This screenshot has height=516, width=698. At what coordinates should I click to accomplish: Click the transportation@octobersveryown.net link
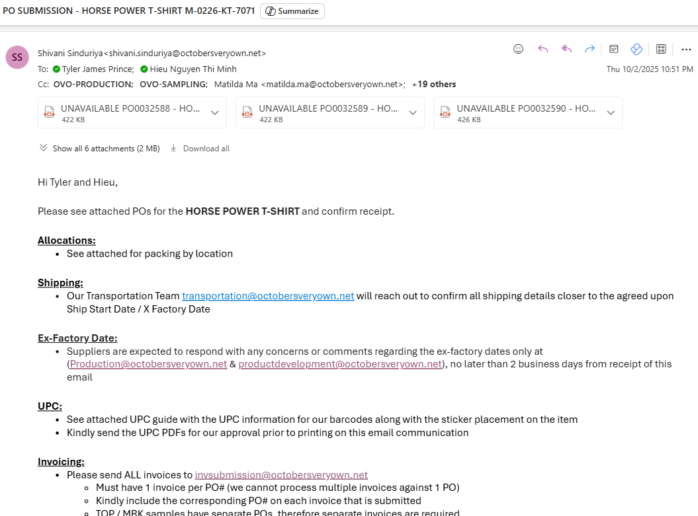click(268, 296)
